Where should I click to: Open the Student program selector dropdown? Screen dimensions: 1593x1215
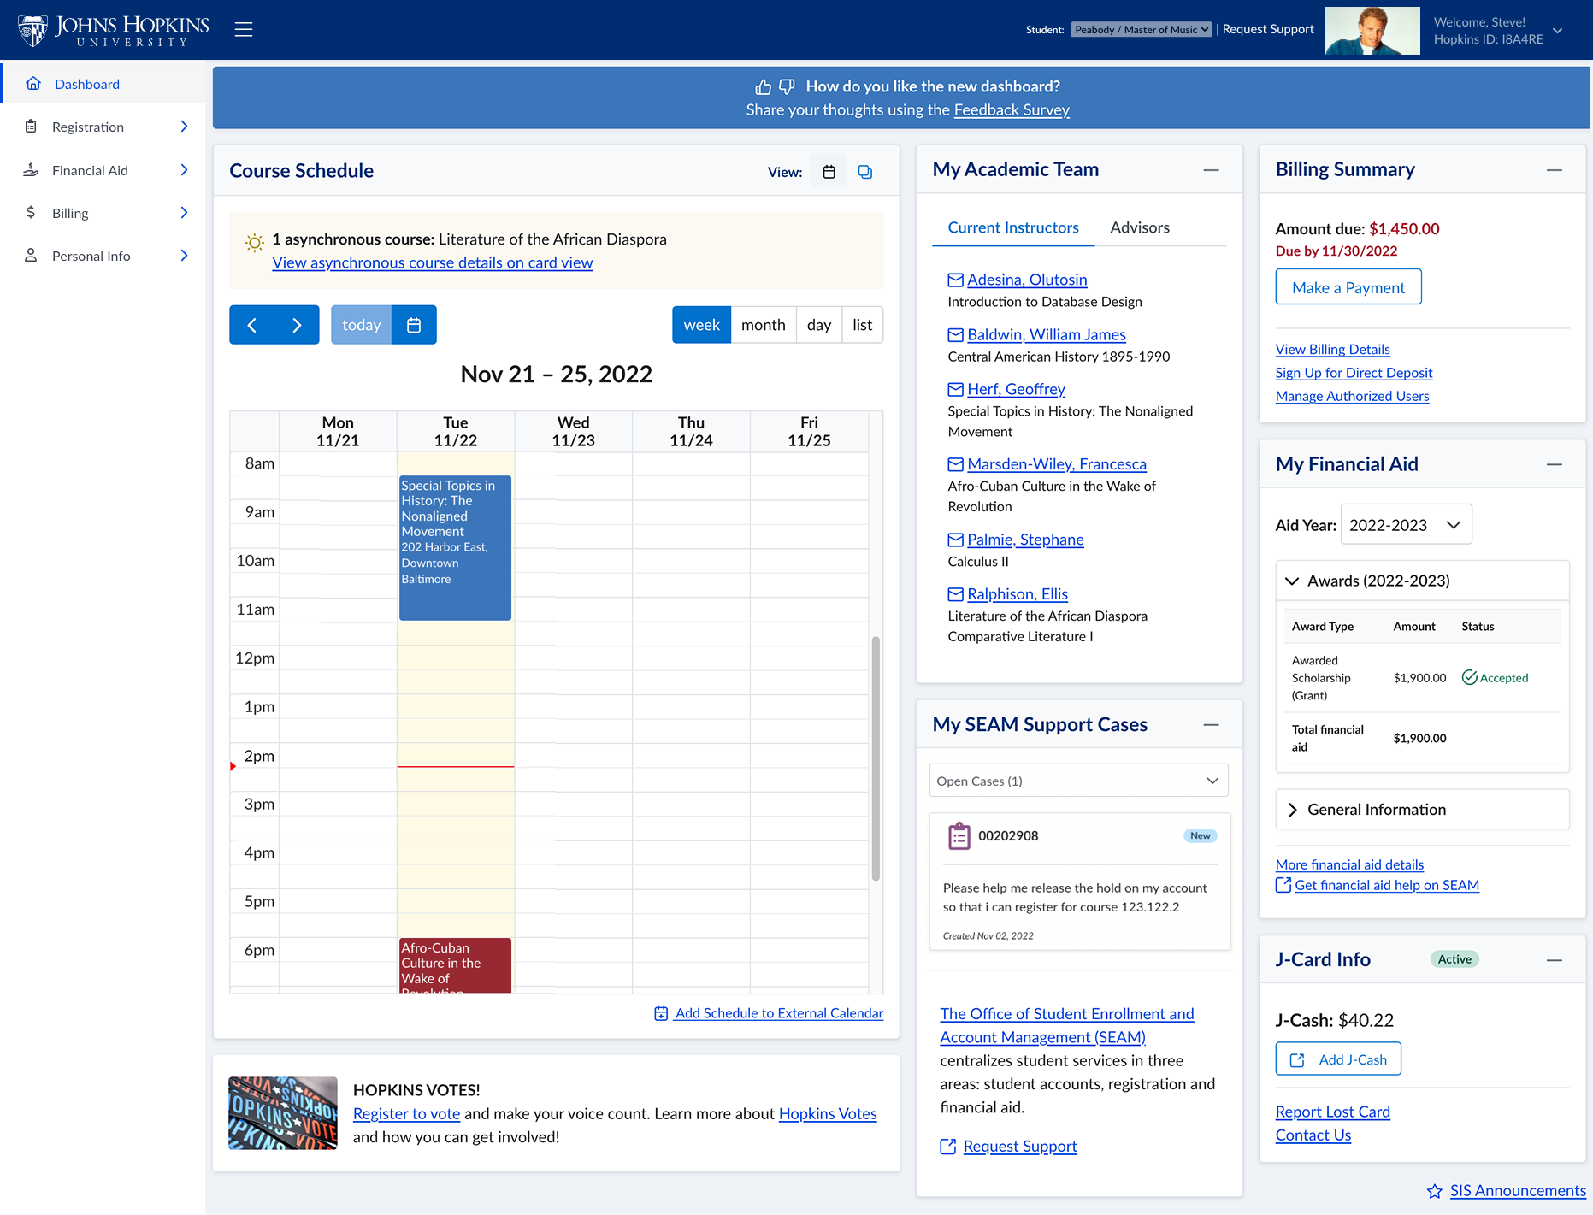tap(1140, 28)
